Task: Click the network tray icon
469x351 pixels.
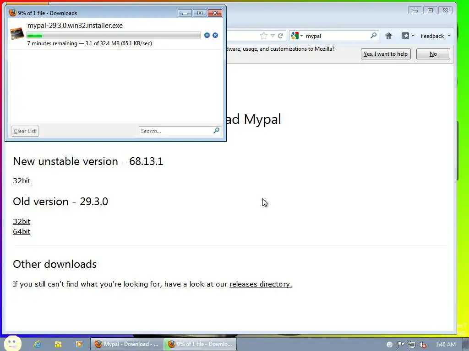Action: [412, 345]
